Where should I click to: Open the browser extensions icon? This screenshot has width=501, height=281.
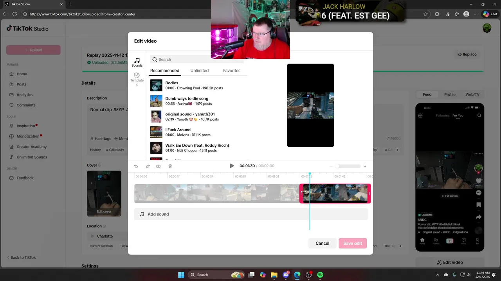pyautogui.click(x=437, y=14)
